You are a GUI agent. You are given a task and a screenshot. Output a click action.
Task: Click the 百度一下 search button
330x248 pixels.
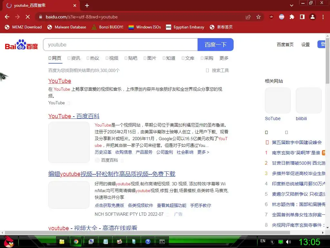tap(216, 45)
